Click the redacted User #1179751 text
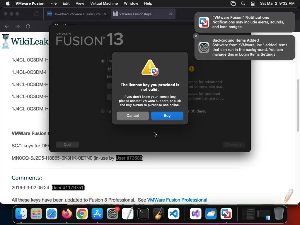 [x=68, y=187]
